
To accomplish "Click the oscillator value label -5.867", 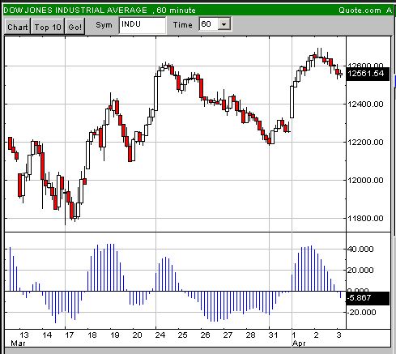I will (x=368, y=298).
